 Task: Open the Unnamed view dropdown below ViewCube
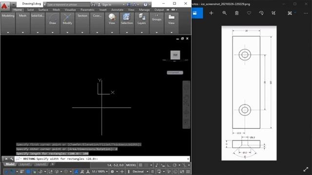175,72
